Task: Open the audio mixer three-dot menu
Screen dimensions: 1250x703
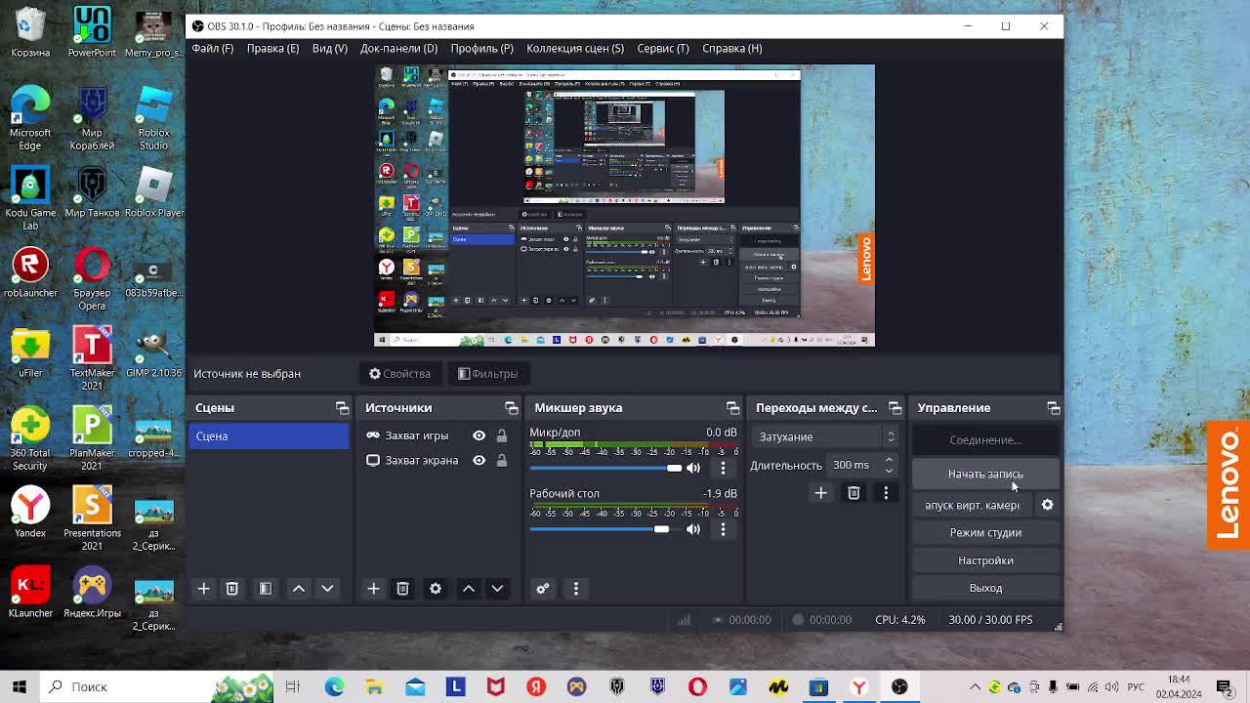Action: click(x=576, y=589)
